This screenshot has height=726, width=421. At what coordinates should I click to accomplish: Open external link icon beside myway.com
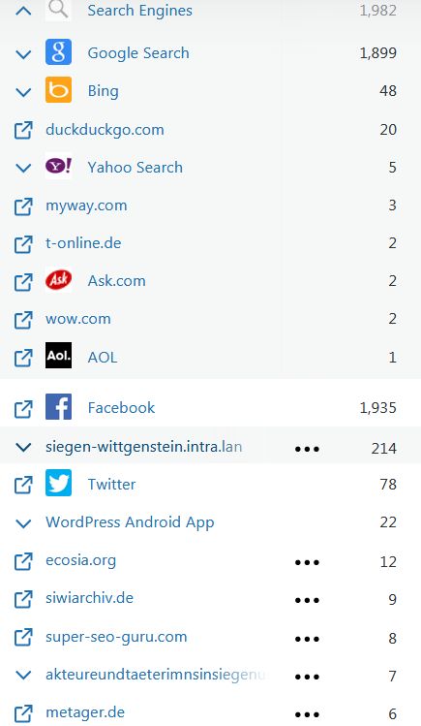pyautogui.click(x=23, y=206)
